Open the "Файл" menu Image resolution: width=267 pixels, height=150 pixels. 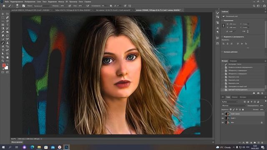[7, 2]
